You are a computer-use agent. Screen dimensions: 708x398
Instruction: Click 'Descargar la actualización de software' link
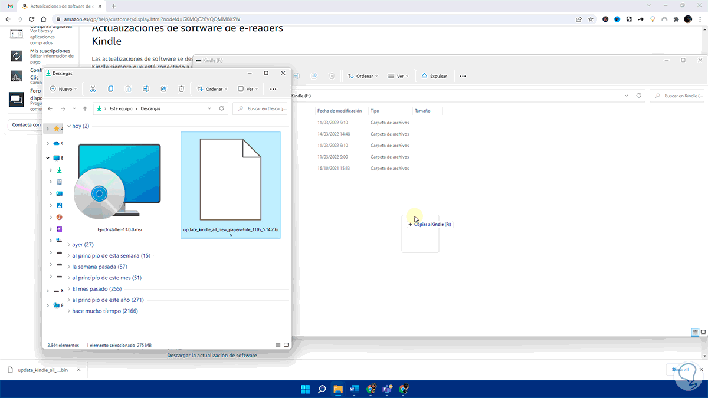click(212, 356)
